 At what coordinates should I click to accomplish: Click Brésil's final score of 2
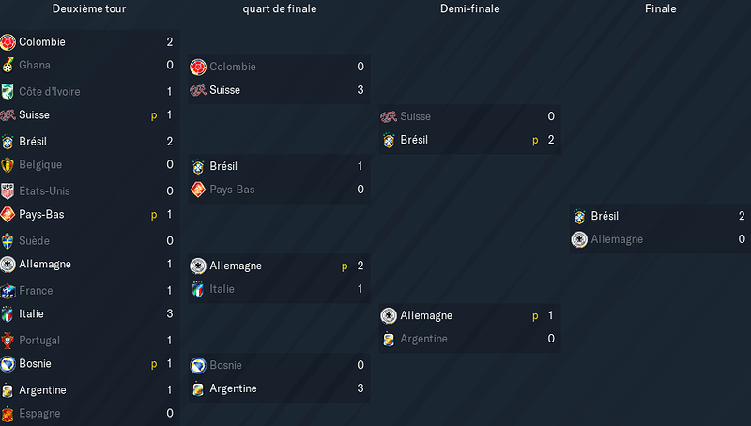(742, 216)
